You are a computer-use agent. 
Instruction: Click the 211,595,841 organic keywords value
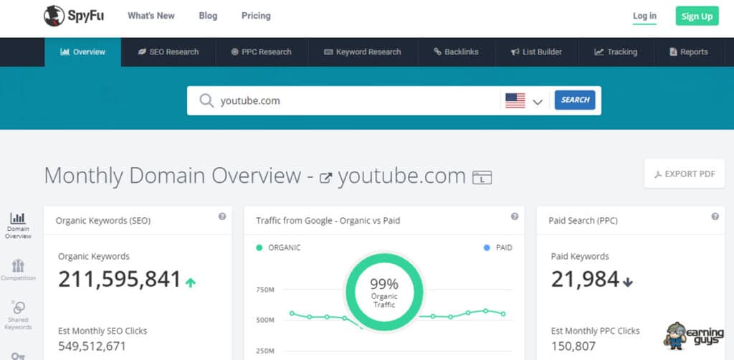click(x=120, y=280)
